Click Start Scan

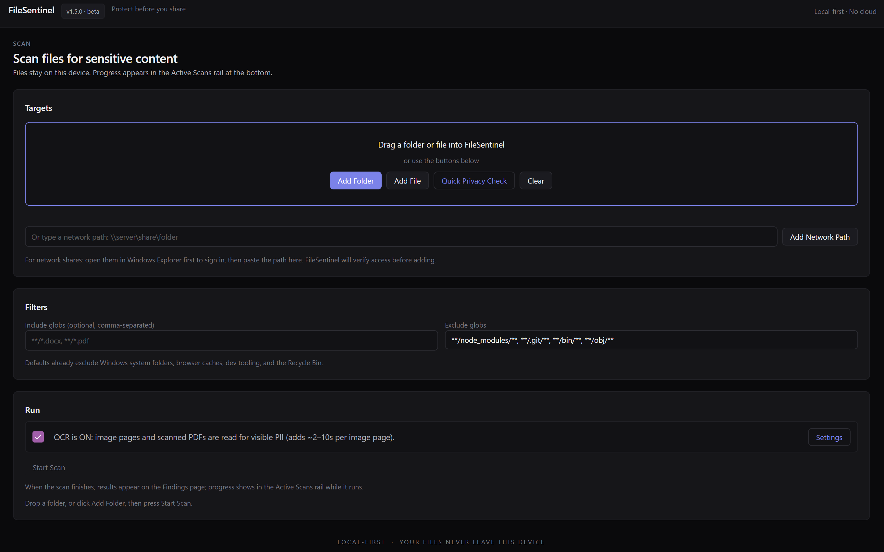pos(49,468)
